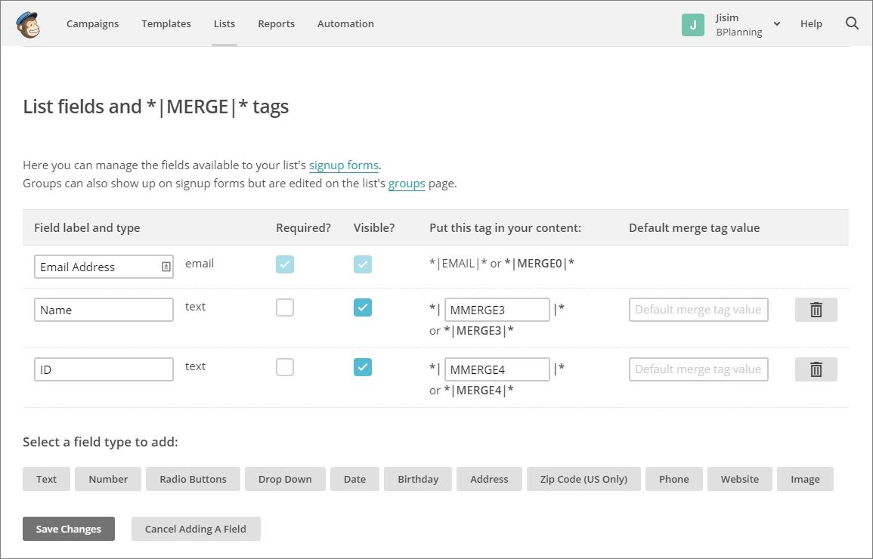
Task: Click contact card icon in Email Address field
Action: pyautogui.click(x=166, y=267)
